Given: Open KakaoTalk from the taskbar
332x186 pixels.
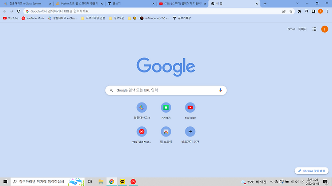Looking at the screenshot, I should point(122,182).
